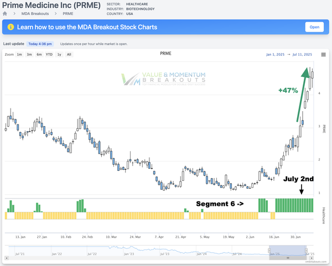Screen dimensions: 332x266
Task: Edit the Jul 11, 2025 end date
Action: click(x=302, y=54)
